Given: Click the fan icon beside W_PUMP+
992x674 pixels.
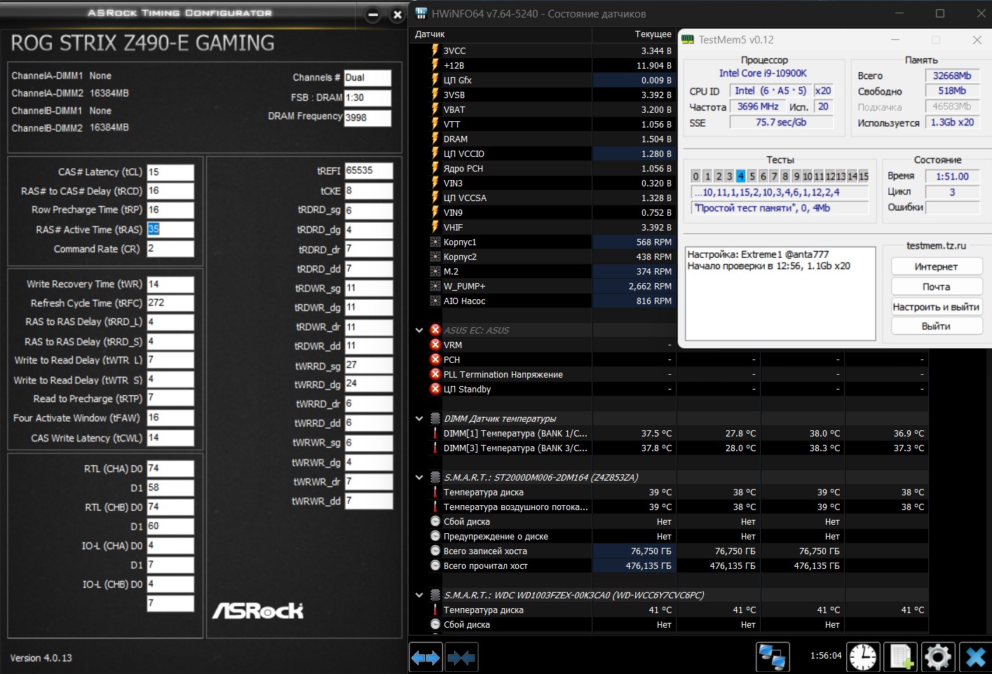Looking at the screenshot, I should (435, 286).
